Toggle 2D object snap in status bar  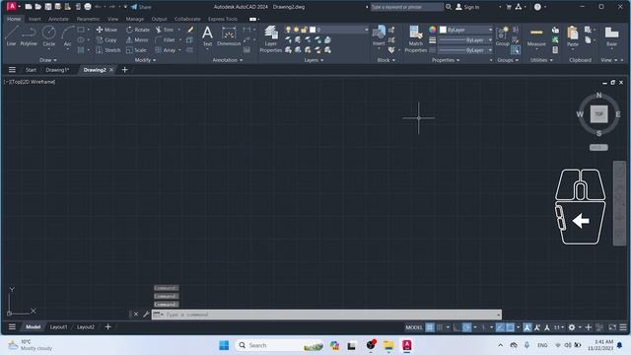pos(510,327)
